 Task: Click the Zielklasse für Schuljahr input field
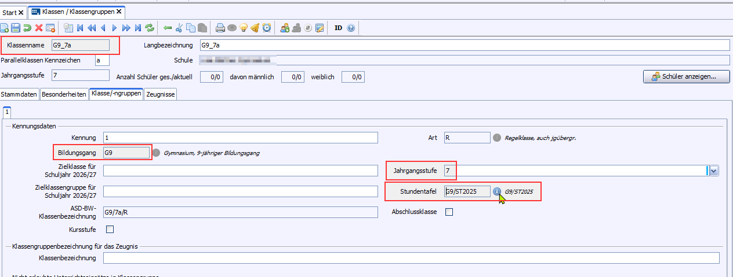tap(240, 170)
